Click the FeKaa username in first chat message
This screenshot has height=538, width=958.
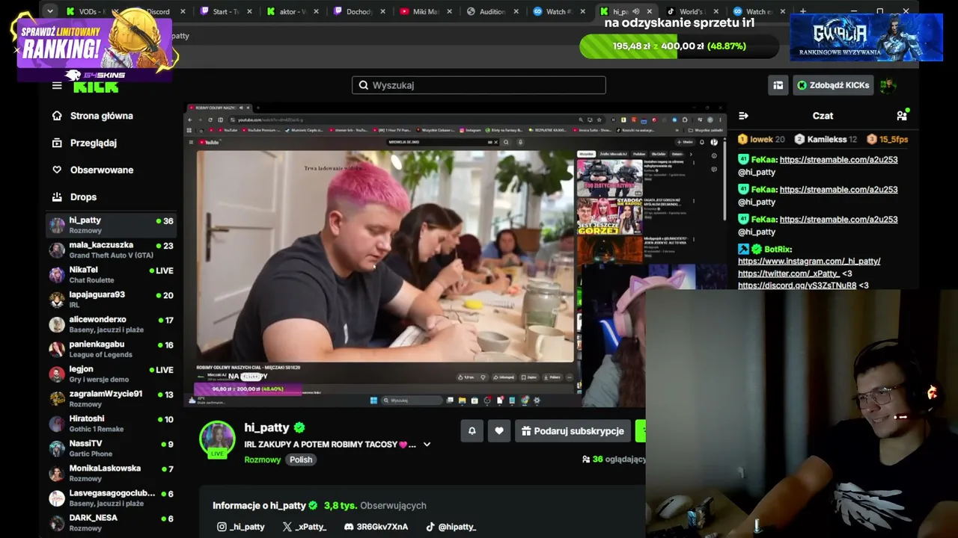pos(763,159)
